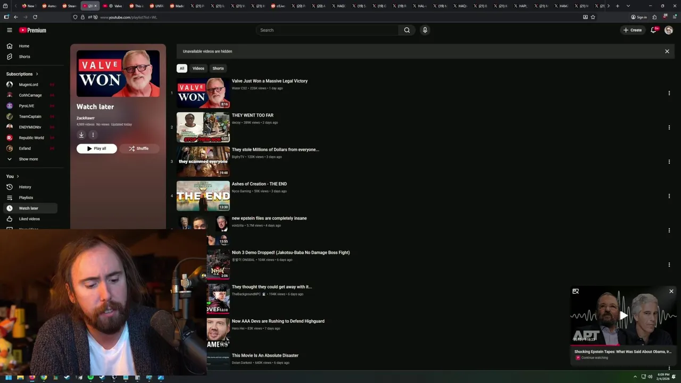Screen dimensions: 681x383
Task: Close the miniplayer
Action: coord(671,292)
